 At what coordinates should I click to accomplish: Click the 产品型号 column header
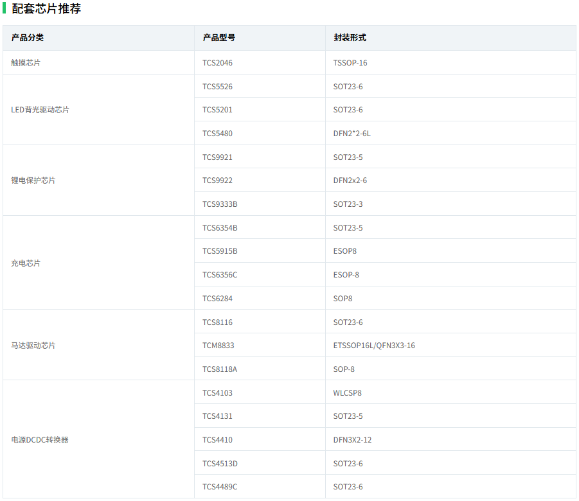coord(219,38)
